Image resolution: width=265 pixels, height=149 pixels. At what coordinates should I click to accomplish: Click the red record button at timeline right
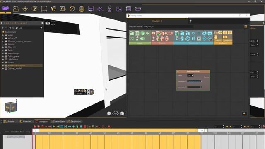pyautogui.click(x=263, y=127)
